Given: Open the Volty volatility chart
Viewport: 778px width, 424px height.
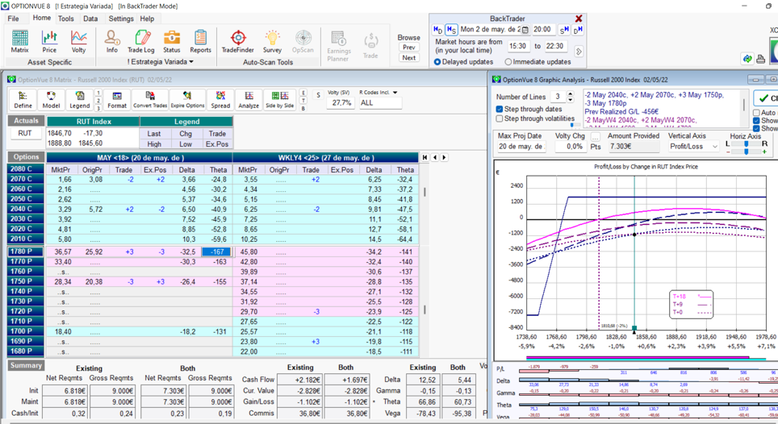Looking at the screenshot, I should click(78, 41).
